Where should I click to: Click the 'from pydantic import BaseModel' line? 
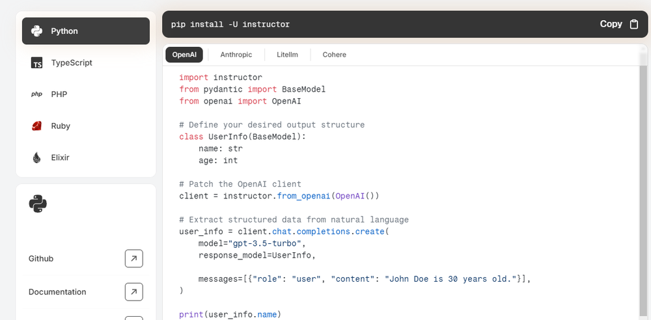pyautogui.click(x=253, y=89)
